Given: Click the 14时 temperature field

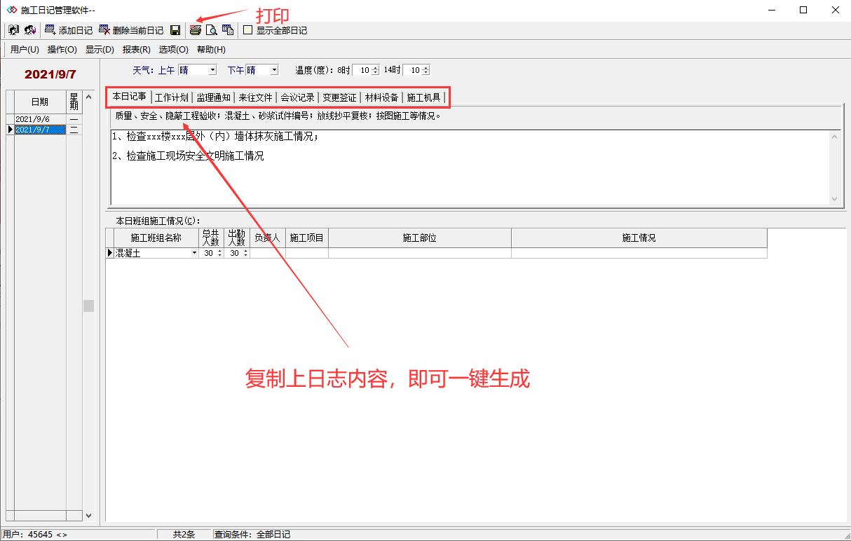Looking at the screenshot, I should tap(412, 70).
